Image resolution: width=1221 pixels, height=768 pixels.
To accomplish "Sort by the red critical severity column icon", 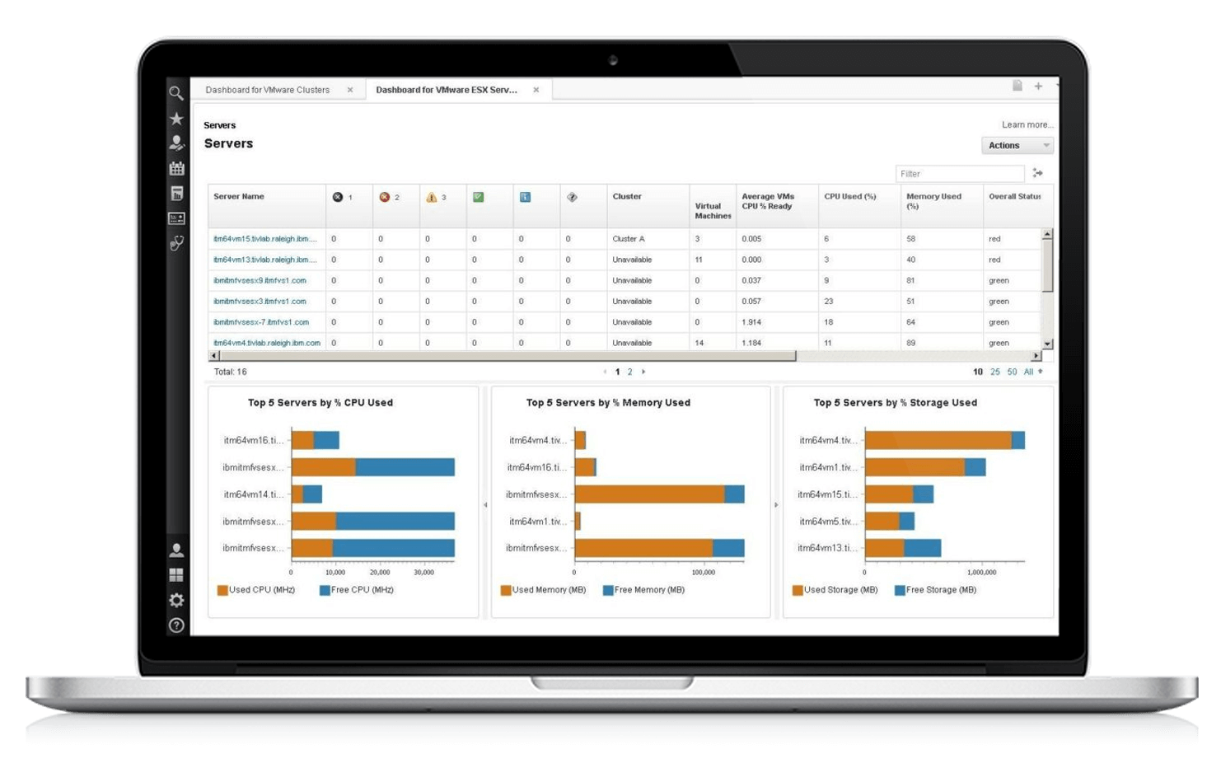I will pos(384,197).
